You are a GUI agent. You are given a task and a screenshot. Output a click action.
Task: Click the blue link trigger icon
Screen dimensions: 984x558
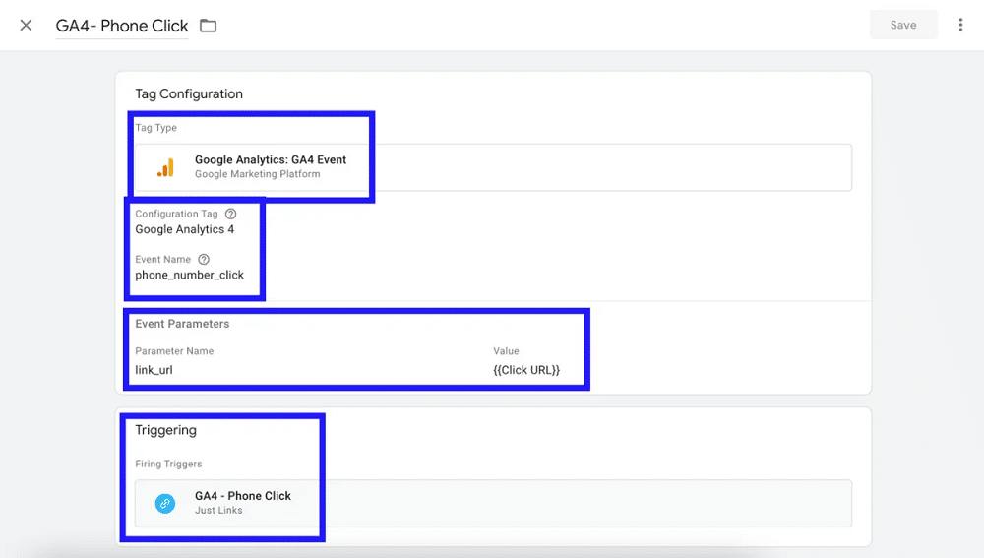point(165,503)
